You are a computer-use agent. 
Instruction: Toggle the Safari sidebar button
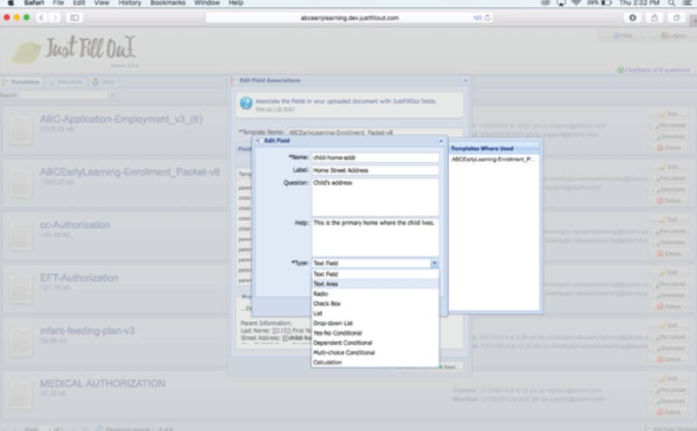[x=75, y=18]
